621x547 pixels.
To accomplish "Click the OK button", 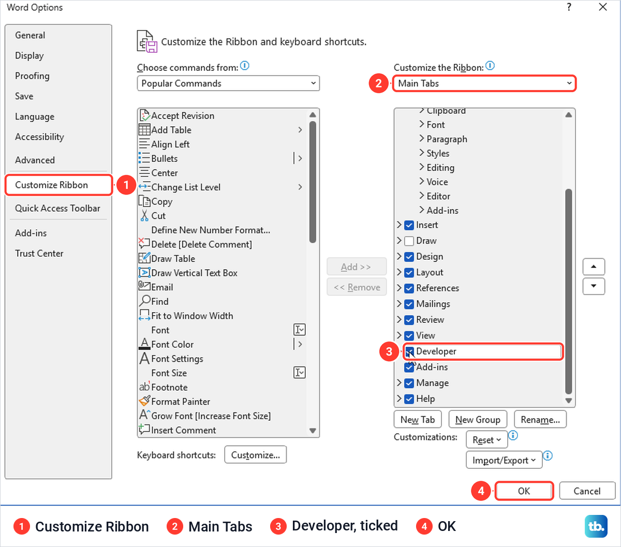I will pyautogui.click(x=524, y=491).
